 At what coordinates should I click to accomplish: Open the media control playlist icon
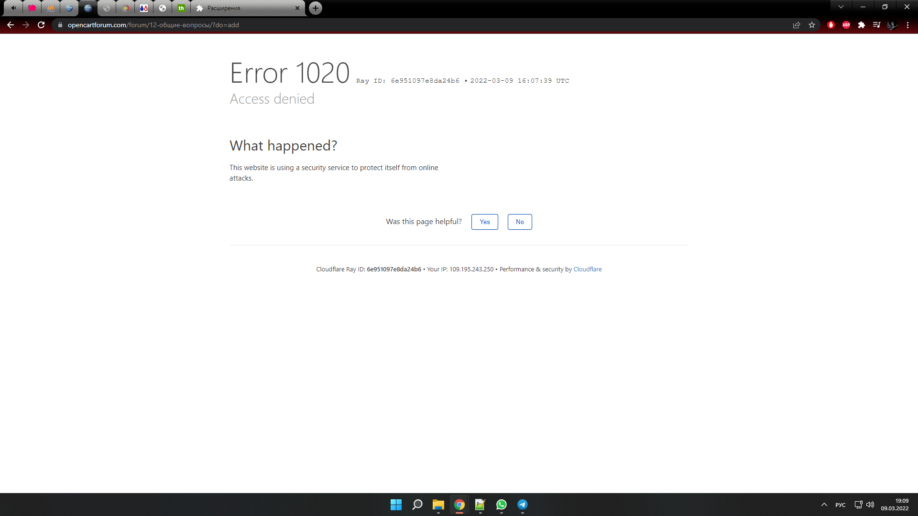click(x=876, y=25)
